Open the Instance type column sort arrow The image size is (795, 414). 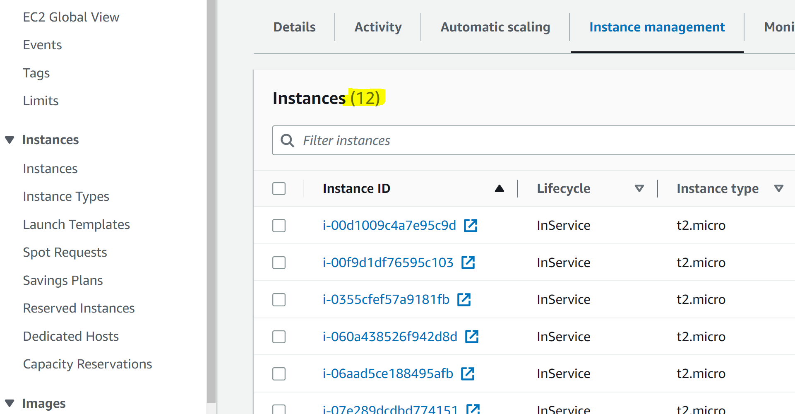tap(778, 189)
